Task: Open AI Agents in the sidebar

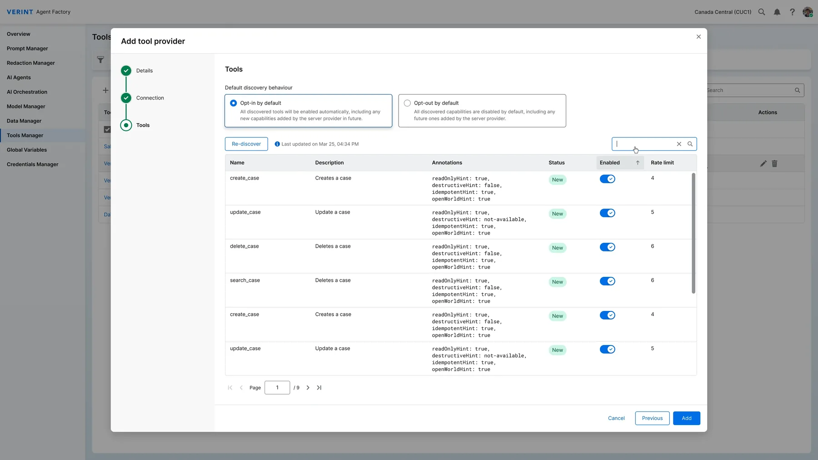Action: pyautogui.click(x=19, y=78)
